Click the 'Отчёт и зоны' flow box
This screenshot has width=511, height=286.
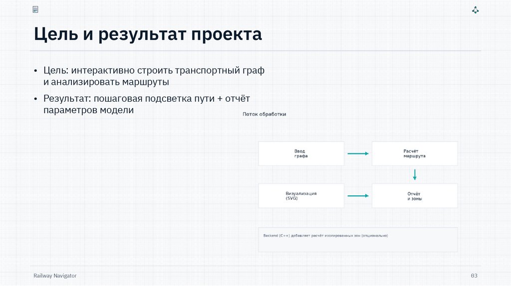click(415, 196)
